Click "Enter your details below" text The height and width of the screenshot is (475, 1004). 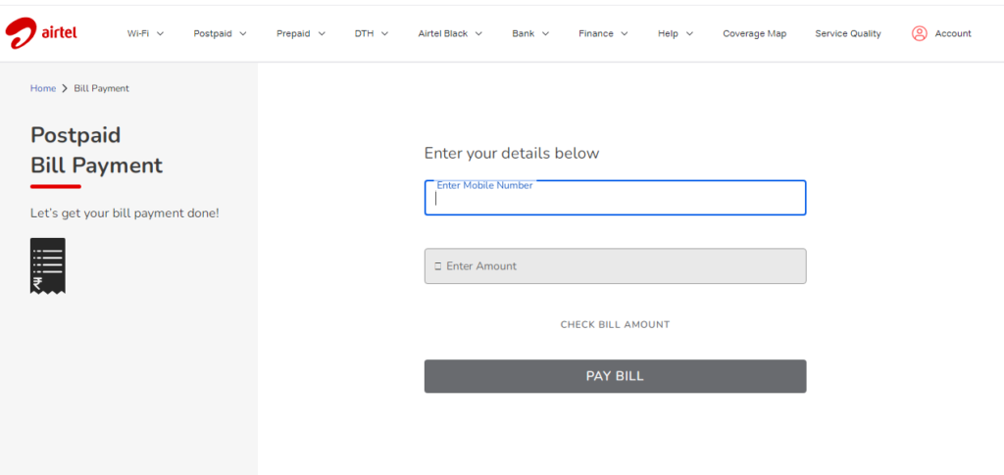(512, 154)
